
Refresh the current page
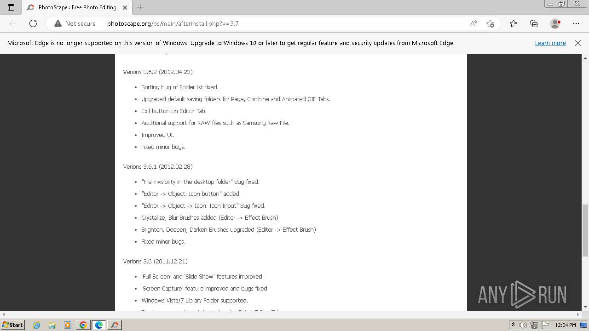(x=33, y=23)
